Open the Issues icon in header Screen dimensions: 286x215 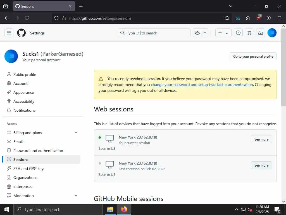[238, 33]
